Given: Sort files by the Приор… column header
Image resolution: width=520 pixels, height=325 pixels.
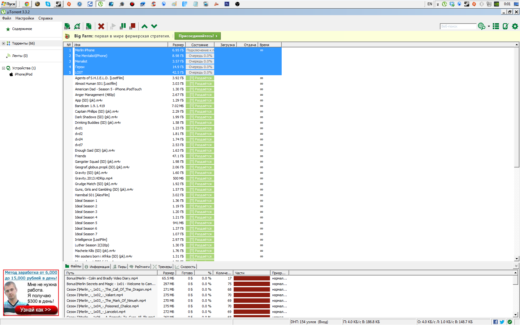Looking at the screenshot, I should click(280, 273).
